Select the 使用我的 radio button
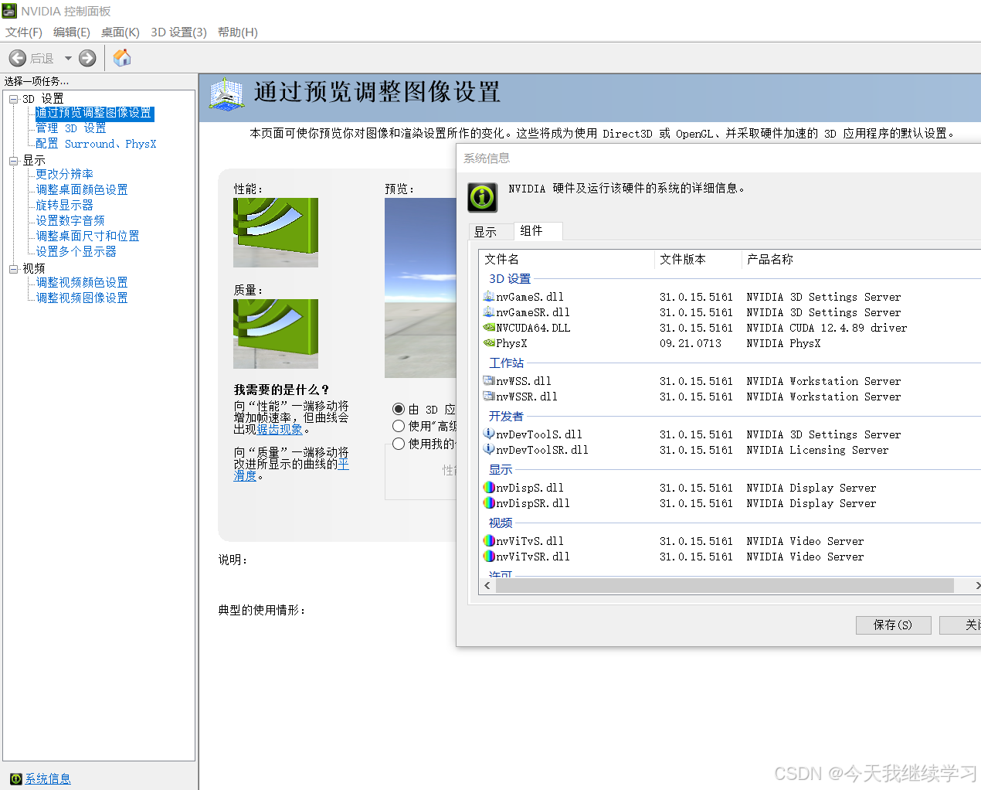Viewport: 981px width, 790px height. 399,444
